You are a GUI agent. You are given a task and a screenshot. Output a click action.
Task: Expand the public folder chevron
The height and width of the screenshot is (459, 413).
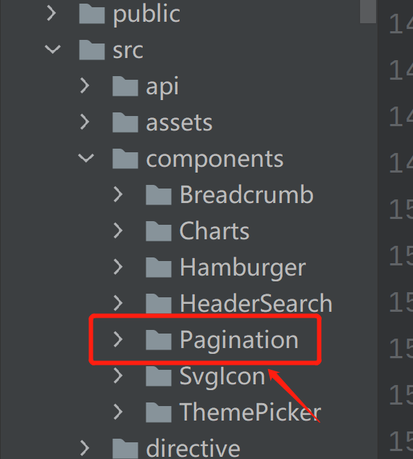coord(51,14)
